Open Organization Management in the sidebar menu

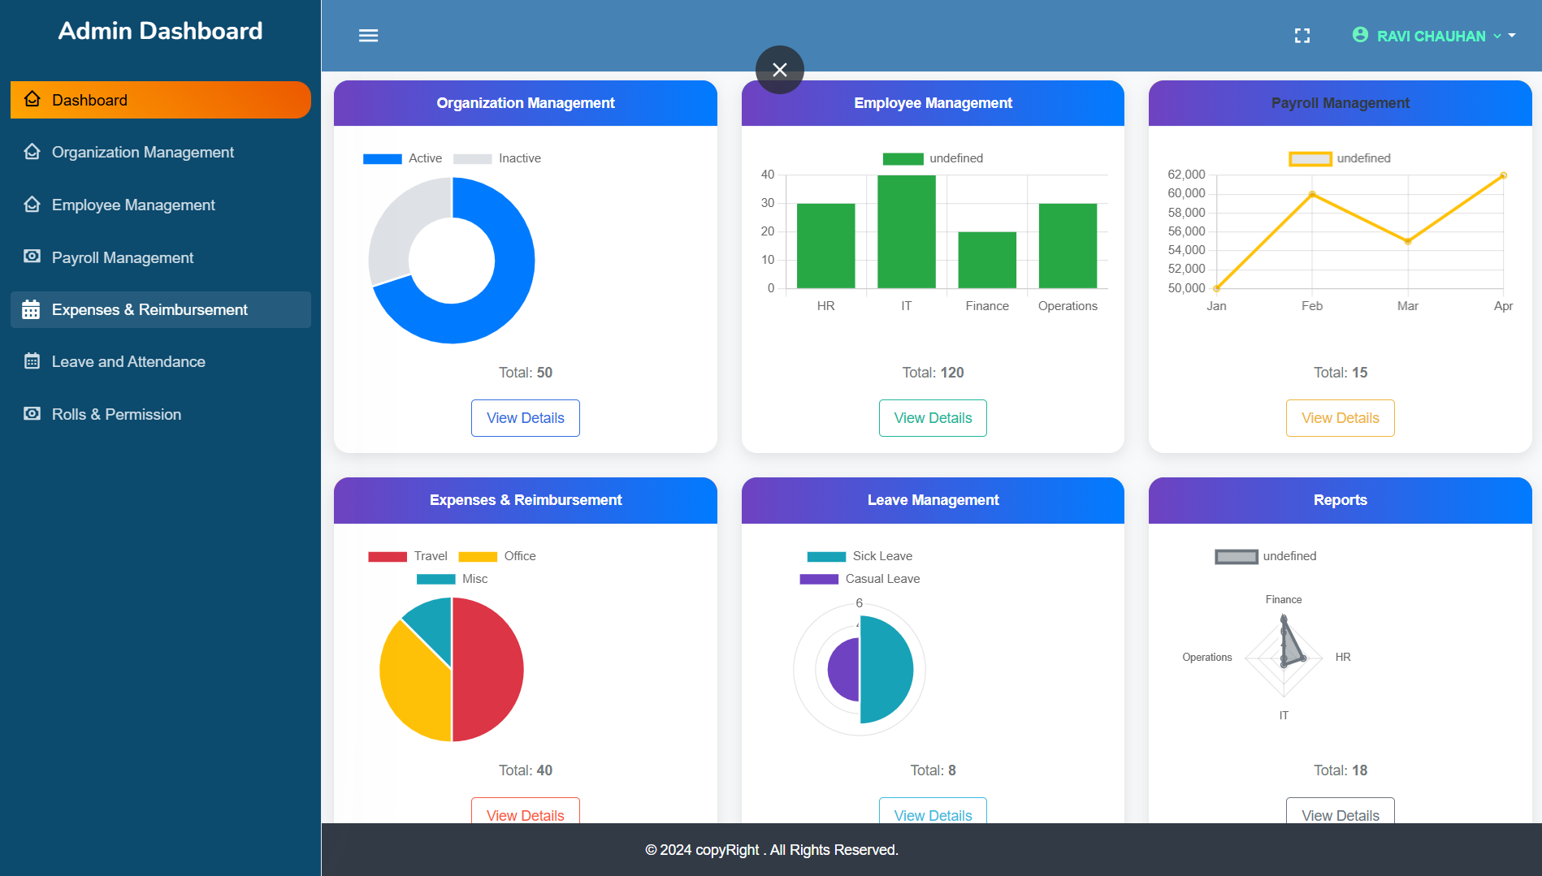143,153
